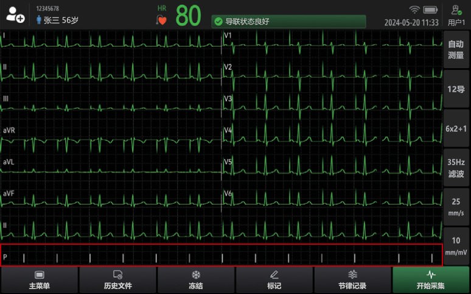Click the 导联状态良好 lead status bar
The height and width of the screenshot is (294, 471).
288,21
